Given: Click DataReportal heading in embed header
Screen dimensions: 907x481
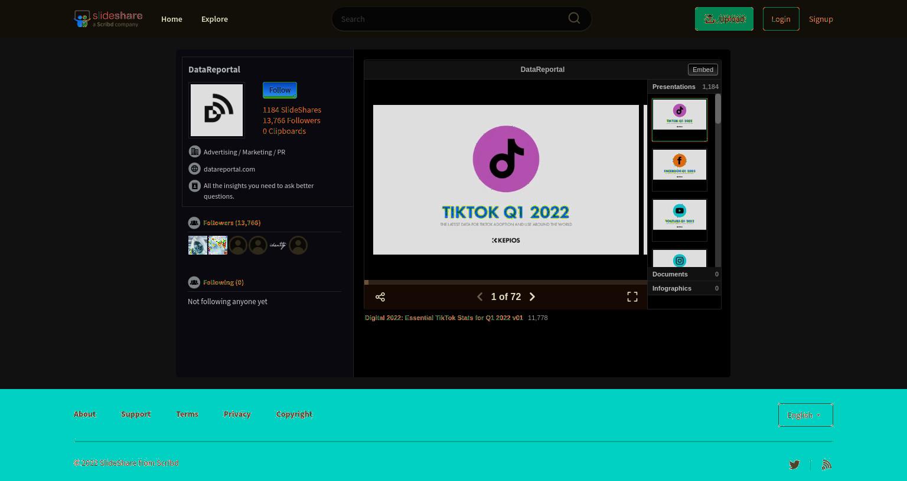Looking at the screenshot, I should click(542, 70).
